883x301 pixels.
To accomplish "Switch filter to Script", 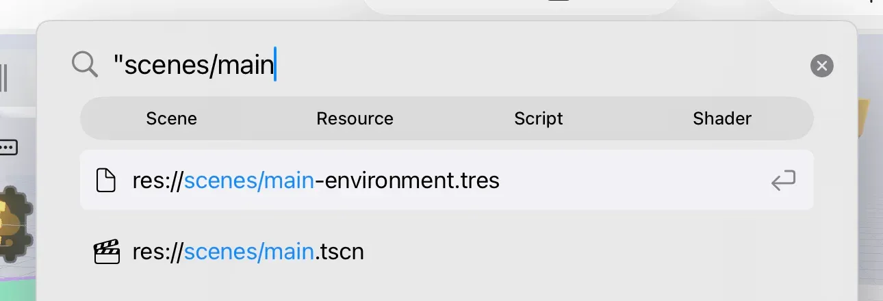I will pos(538,118).
